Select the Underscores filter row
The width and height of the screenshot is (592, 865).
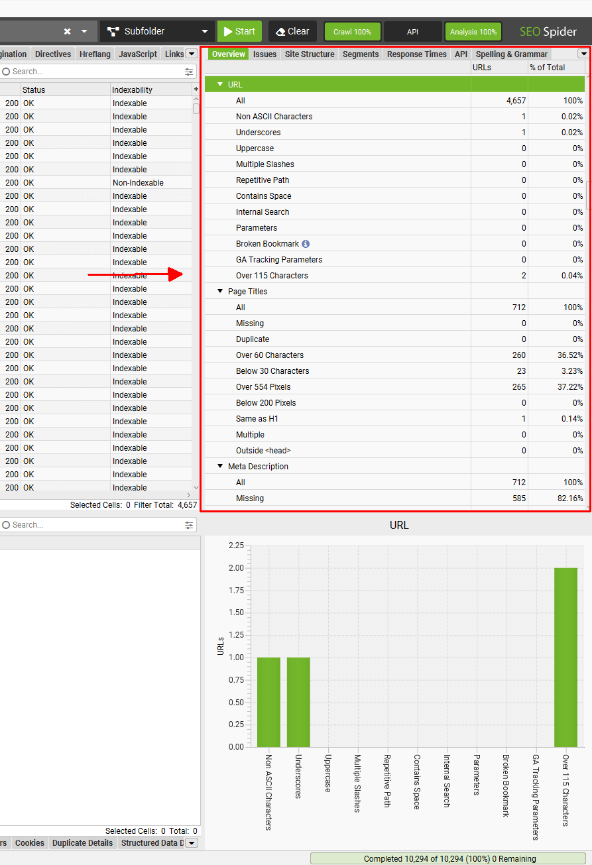pos(395,133)
